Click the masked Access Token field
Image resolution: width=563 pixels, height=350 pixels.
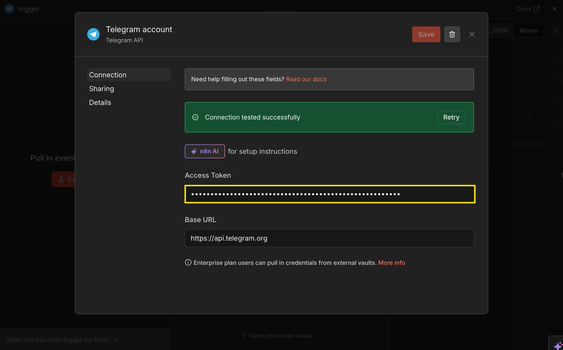[x=330, y=194]
